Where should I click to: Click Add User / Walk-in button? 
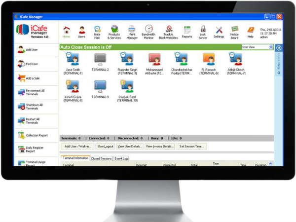pyautogui.click(x=77, y=147)
